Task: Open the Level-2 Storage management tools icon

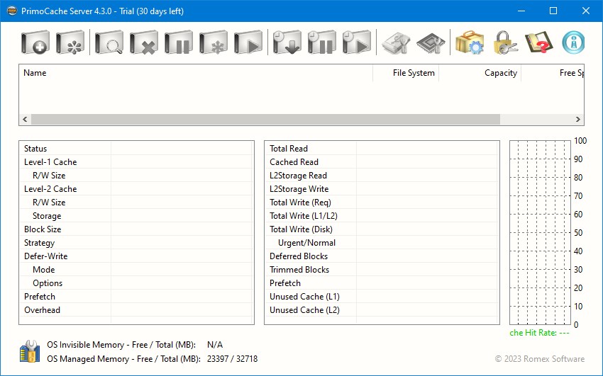Action: [x=396, y=42]
